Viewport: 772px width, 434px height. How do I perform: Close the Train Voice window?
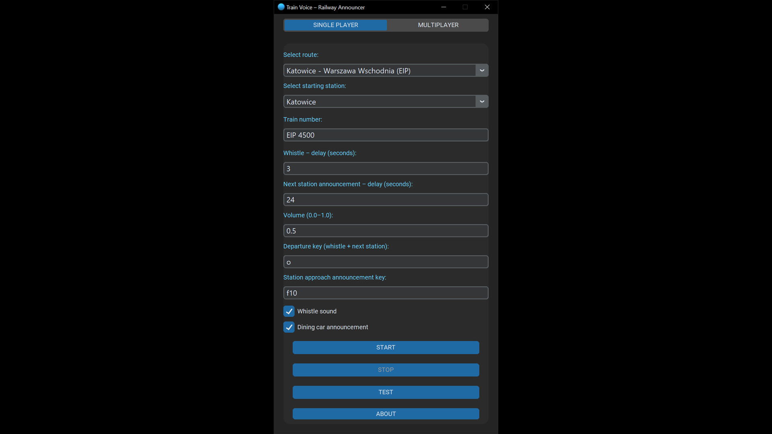click(x=487, y=7)
